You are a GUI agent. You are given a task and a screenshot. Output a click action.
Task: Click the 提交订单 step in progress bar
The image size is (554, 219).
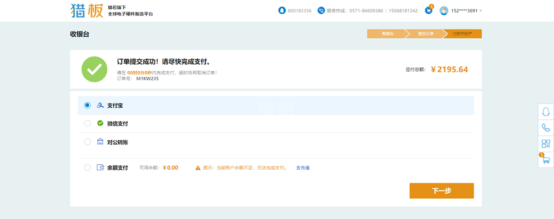coord(425,34)
